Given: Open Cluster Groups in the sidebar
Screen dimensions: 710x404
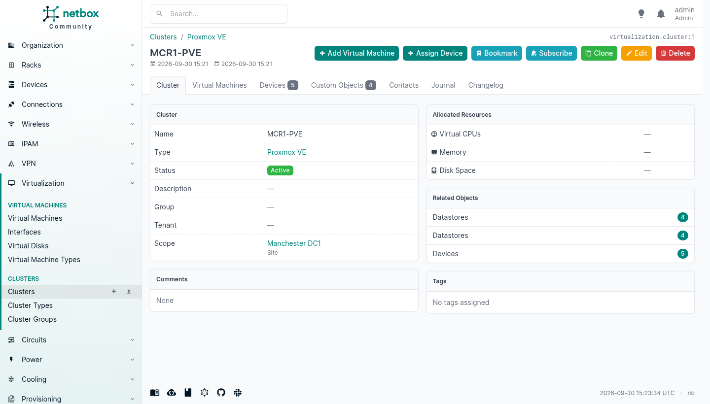Looking at the screenshot, I should pyautogui.click(x=32, y=319).
